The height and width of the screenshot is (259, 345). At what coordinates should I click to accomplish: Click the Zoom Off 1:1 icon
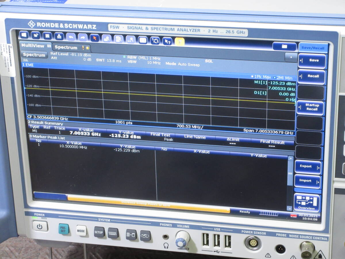[131, 39]
